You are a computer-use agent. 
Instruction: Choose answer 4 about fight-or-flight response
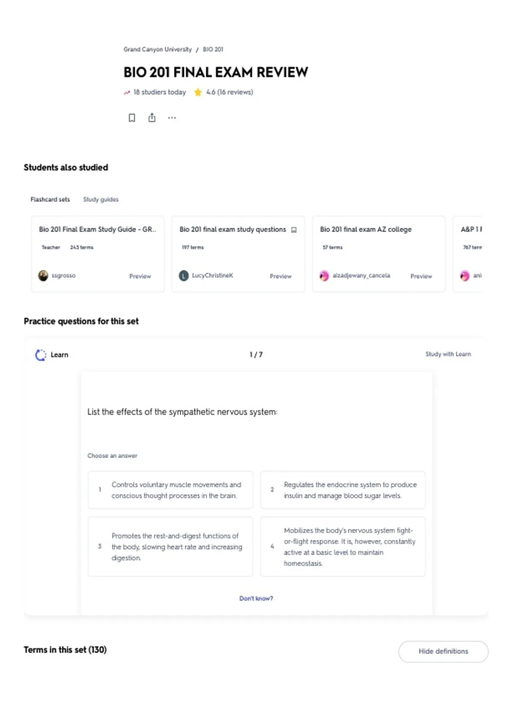pyautogui.click(x=343, y=547)
